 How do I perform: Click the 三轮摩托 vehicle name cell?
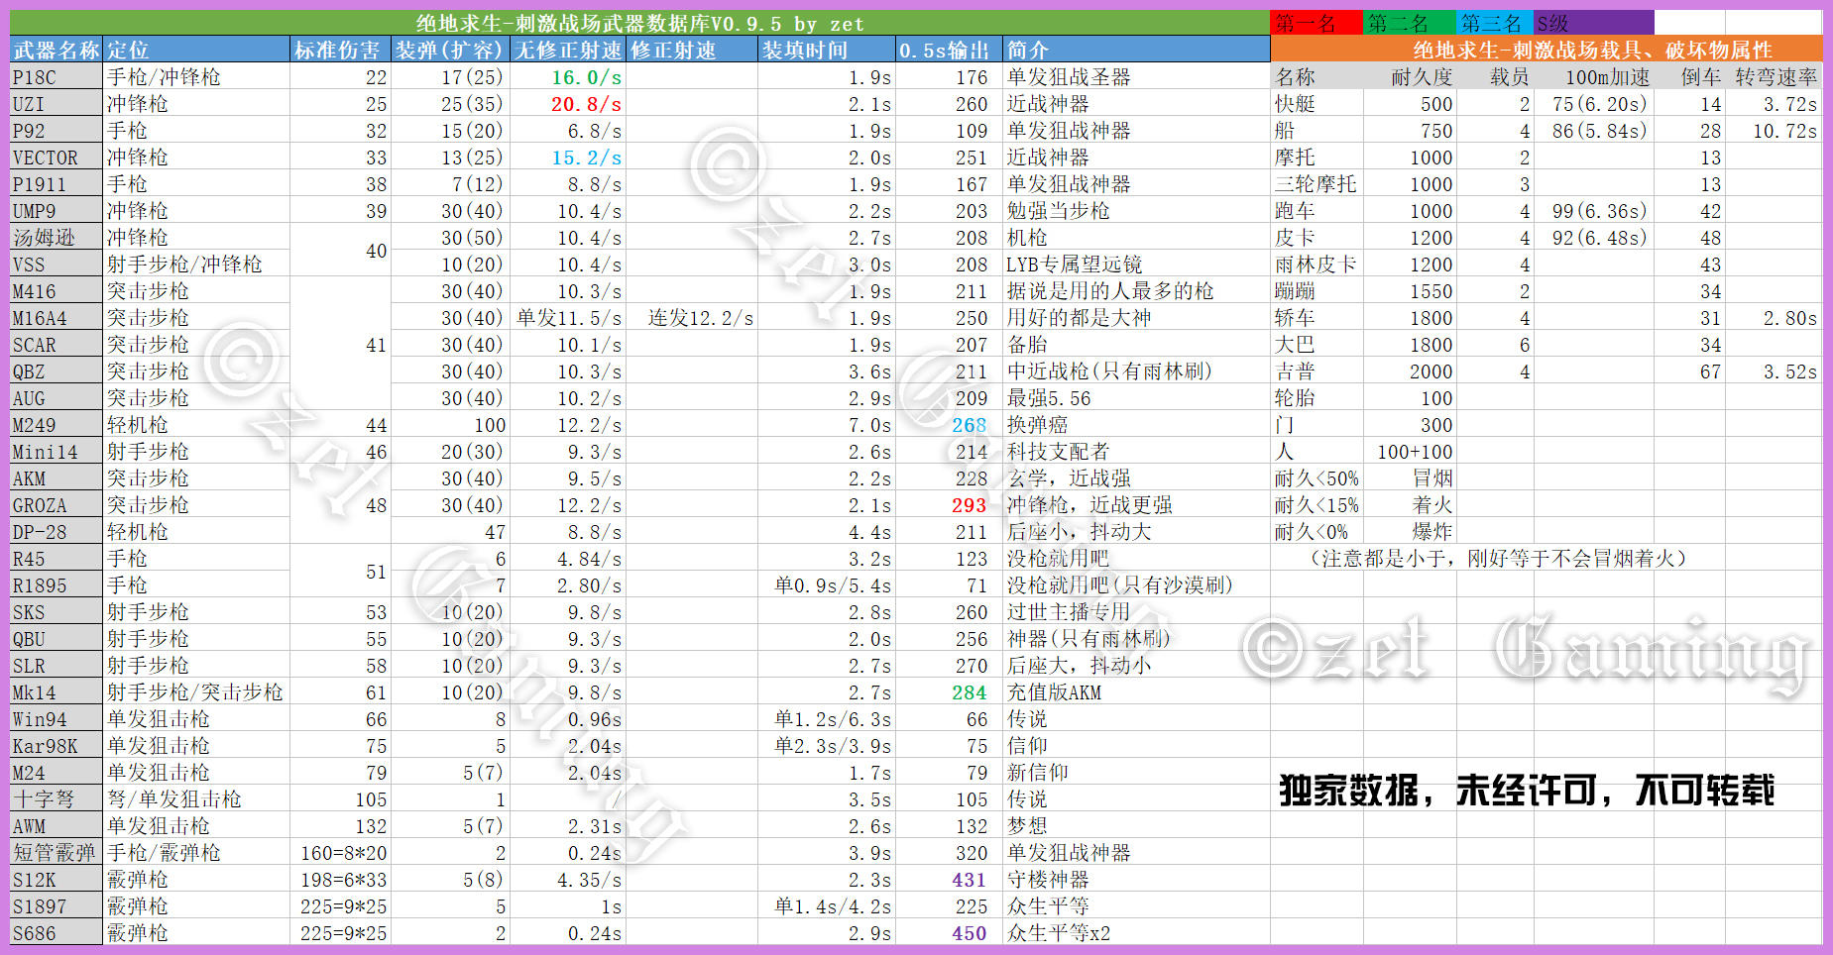1317,184
